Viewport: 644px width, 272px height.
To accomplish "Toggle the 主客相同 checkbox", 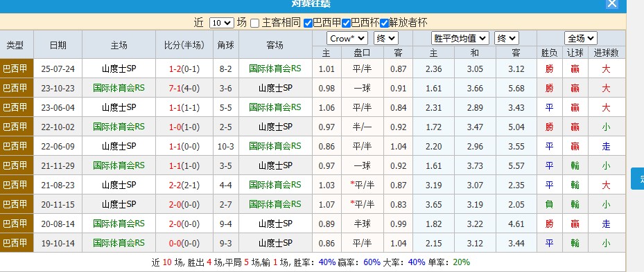I will pos(254,24).
